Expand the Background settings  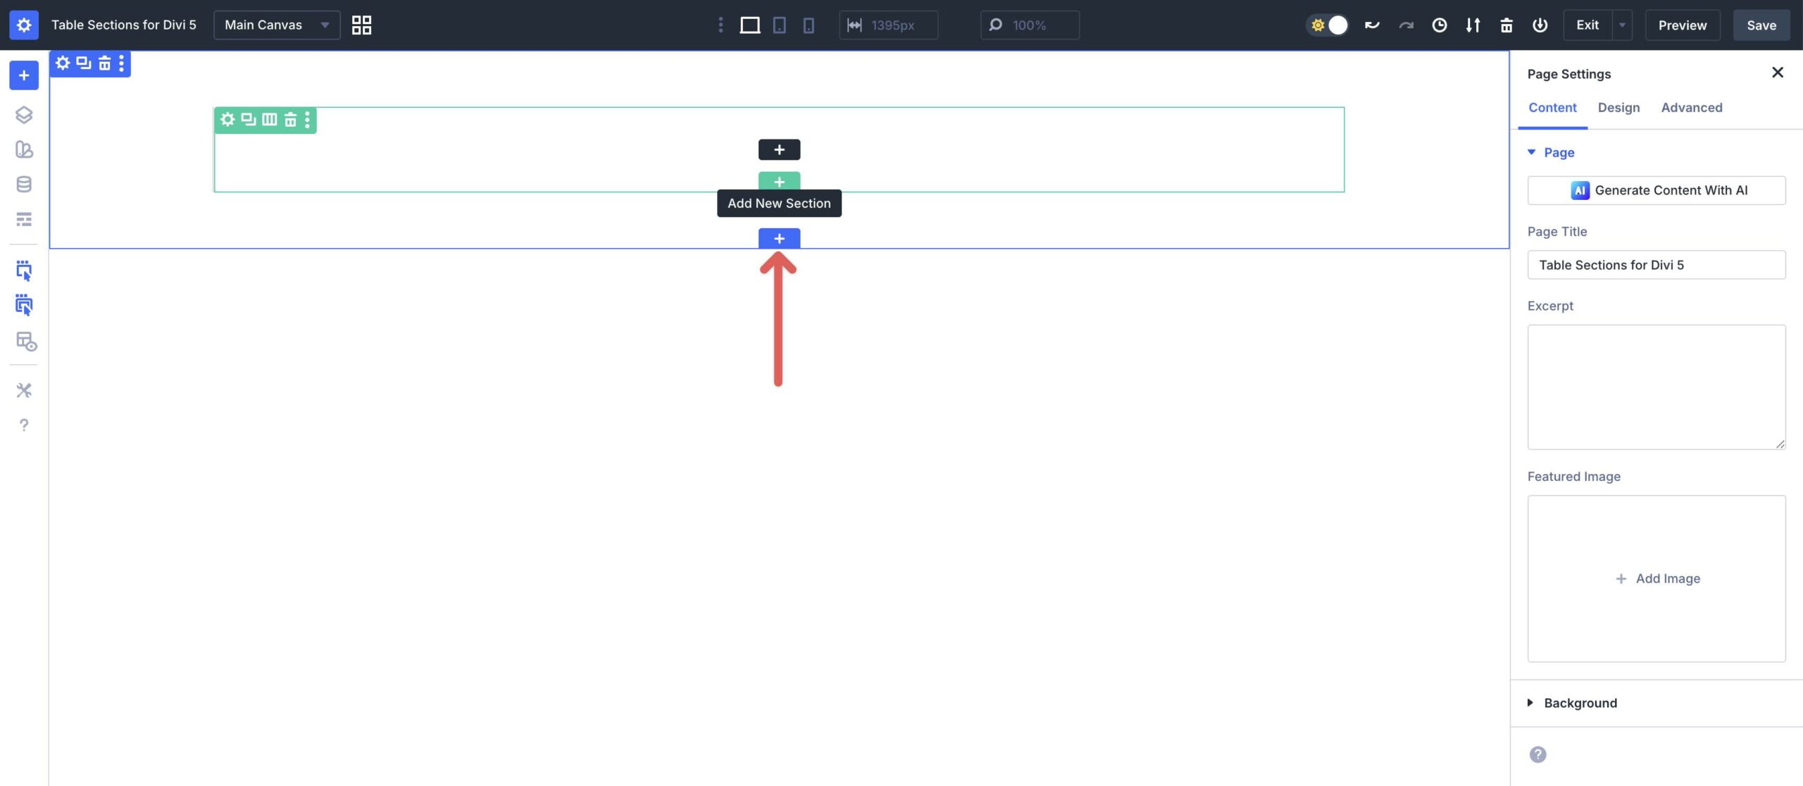tap(1580, 702)
